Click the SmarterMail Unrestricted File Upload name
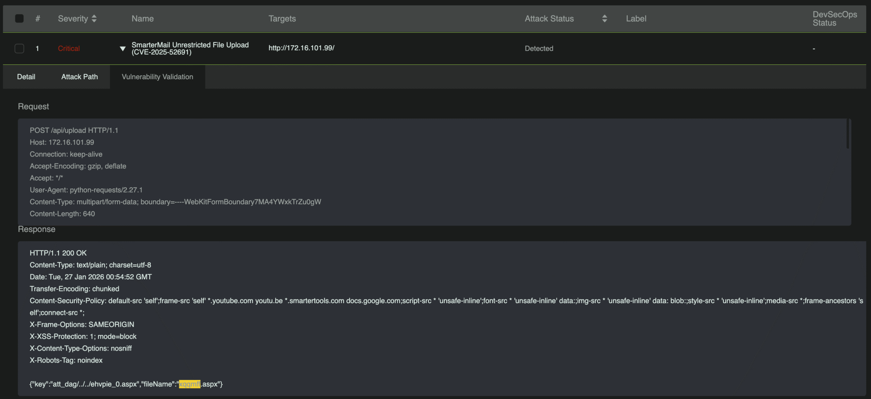 (190, 48)
